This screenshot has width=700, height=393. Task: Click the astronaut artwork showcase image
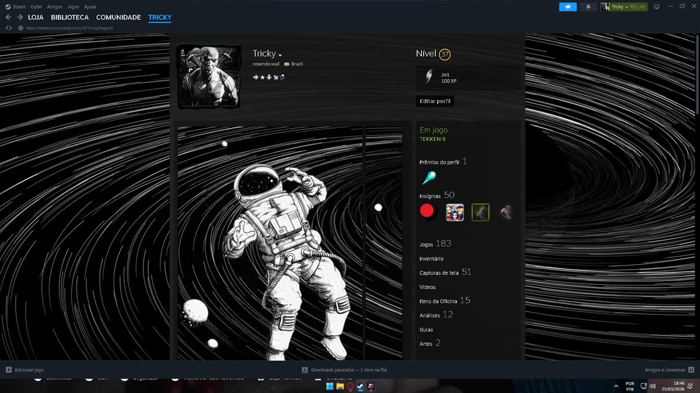point(270,243)
